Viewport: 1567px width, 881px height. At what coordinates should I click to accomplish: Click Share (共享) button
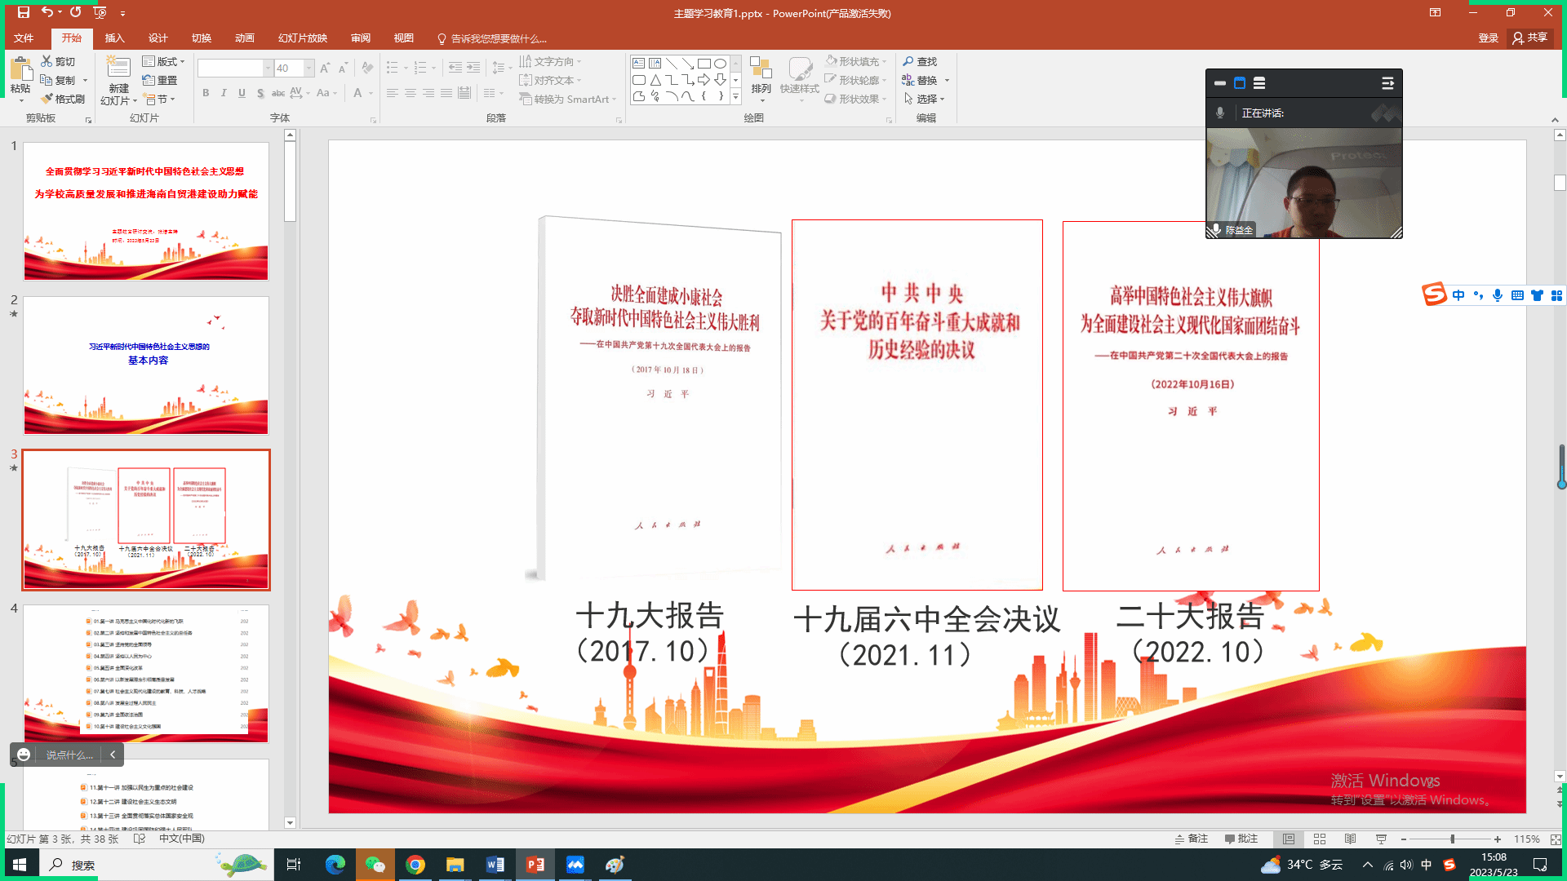[x=1530, y=38]
